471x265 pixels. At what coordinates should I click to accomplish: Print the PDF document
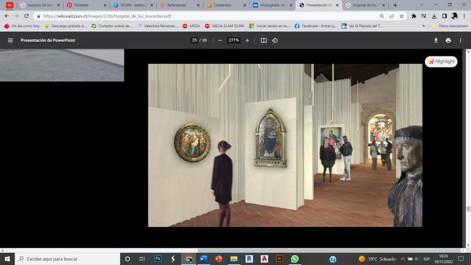pyautogui.click(x=448, y=40)
